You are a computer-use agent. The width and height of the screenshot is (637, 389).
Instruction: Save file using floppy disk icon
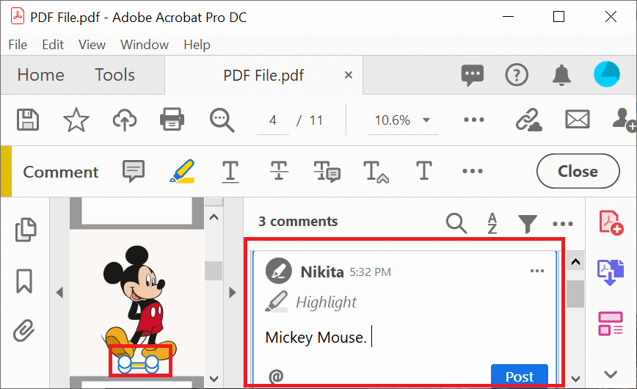click(28, 120)
